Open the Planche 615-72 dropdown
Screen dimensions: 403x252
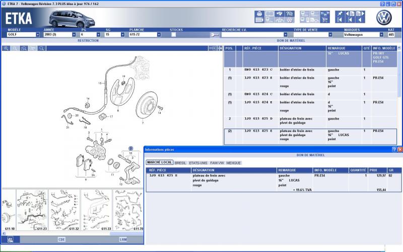coord(159,35)
